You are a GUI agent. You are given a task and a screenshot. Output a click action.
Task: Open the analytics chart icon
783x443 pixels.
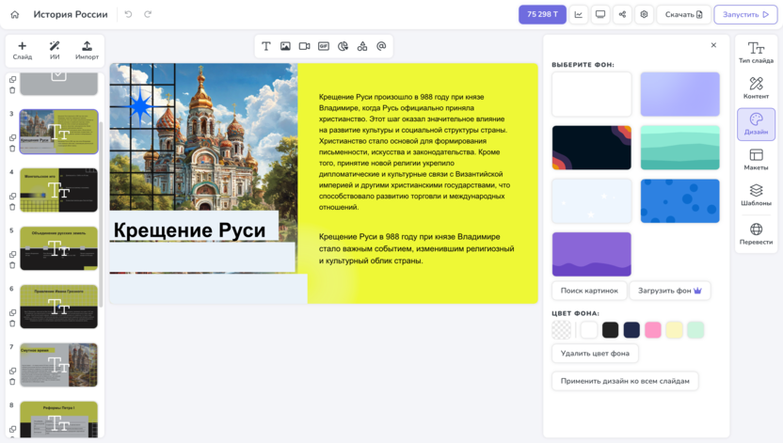coord(578,14)
